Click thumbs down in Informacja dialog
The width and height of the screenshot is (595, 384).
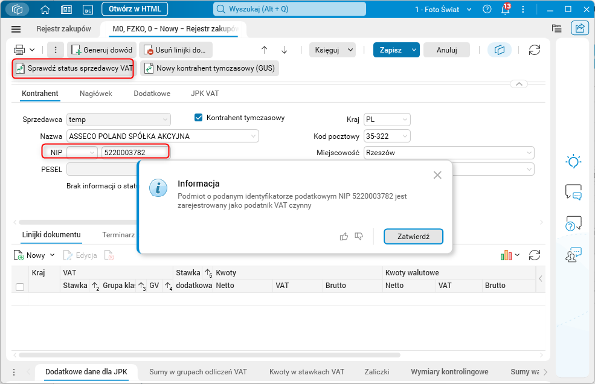pos(359,237)
